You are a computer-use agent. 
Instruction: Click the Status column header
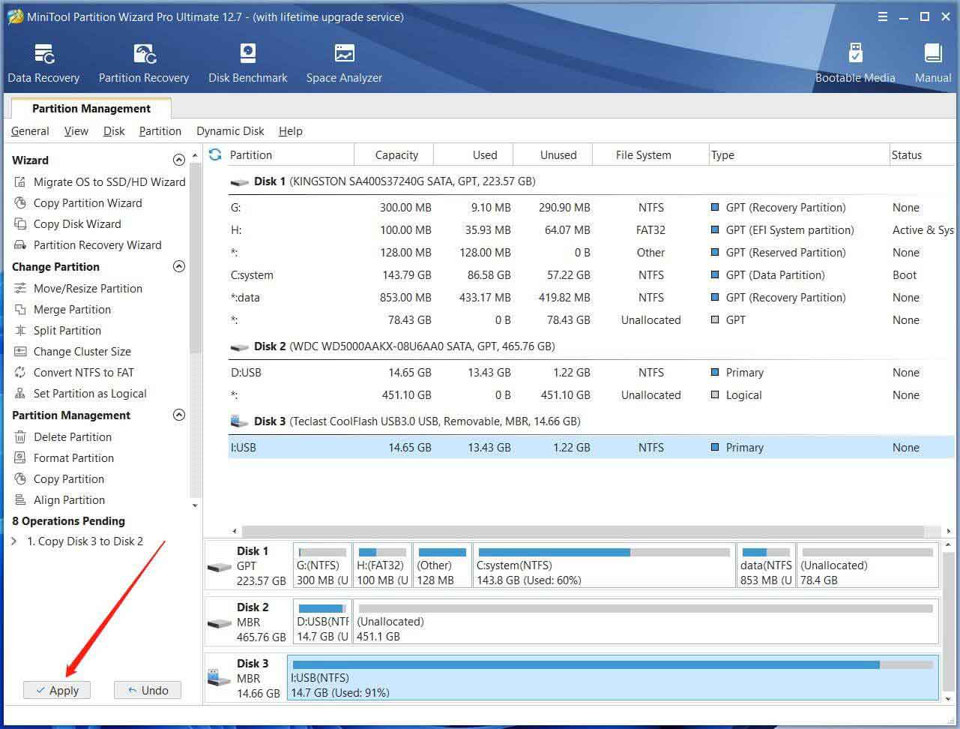pos(920,154)
